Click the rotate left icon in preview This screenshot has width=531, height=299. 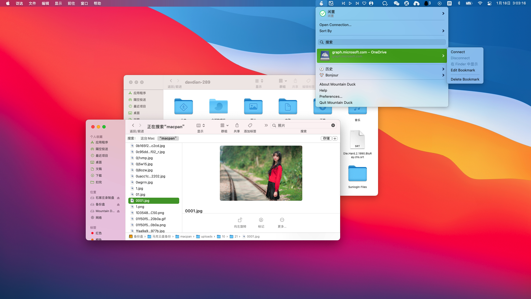pos(240,220)
